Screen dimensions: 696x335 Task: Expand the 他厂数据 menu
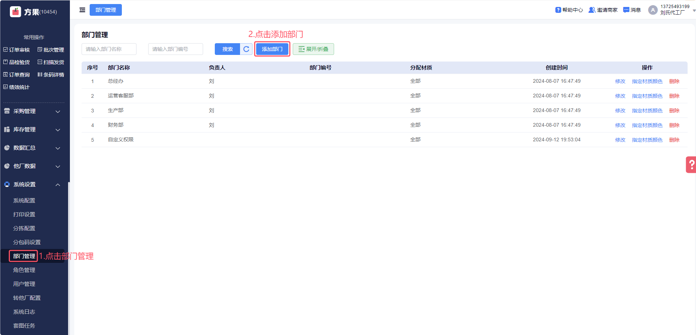[32, 166]
